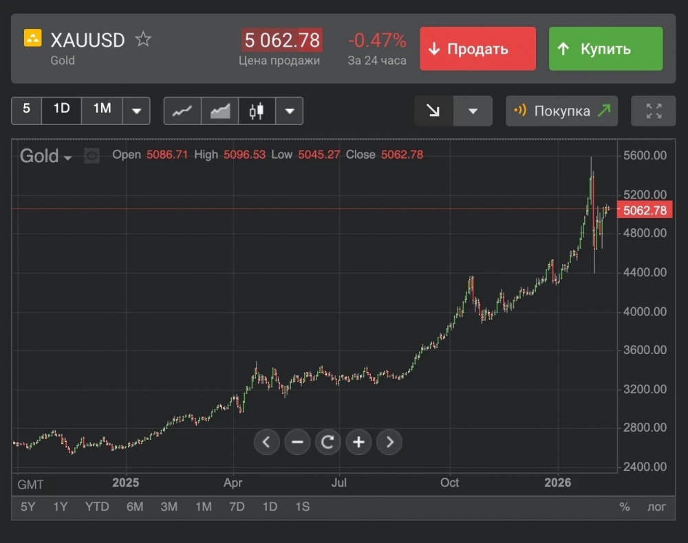The height and width of the screenshot is (543, 688).
Task: Select the area chart type icon
Action: (220, 111)
